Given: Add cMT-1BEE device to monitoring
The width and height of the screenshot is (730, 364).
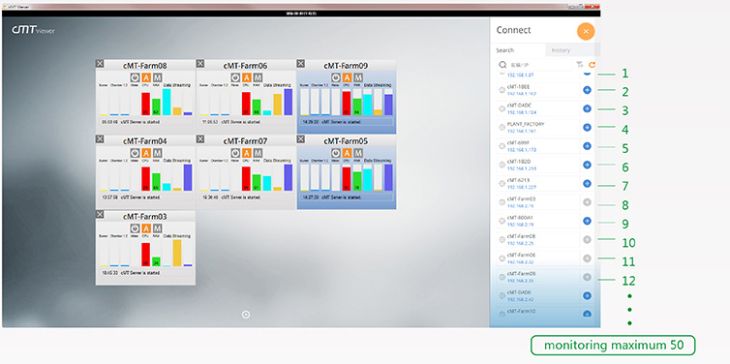Looking at the screenshot, I should click(587, 90).
